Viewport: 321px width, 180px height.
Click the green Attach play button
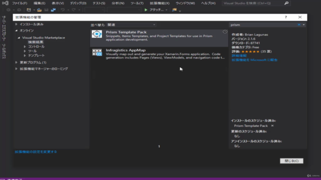pyautogui.click(x=146, y=10)
